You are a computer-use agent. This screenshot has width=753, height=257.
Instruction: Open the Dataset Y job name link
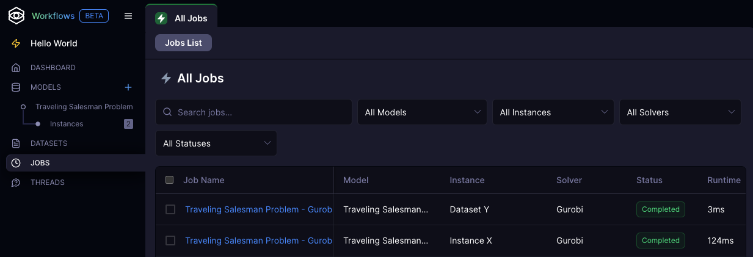[x=258, y=209]
